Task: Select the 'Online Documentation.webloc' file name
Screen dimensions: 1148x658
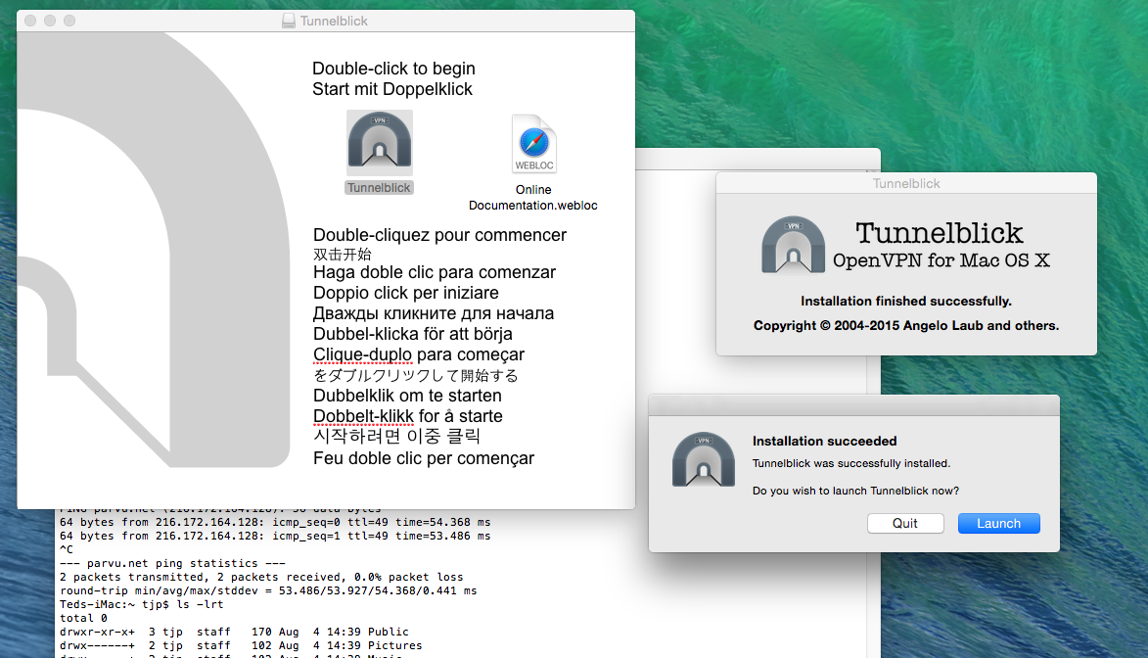Action: tap(533, 197)
